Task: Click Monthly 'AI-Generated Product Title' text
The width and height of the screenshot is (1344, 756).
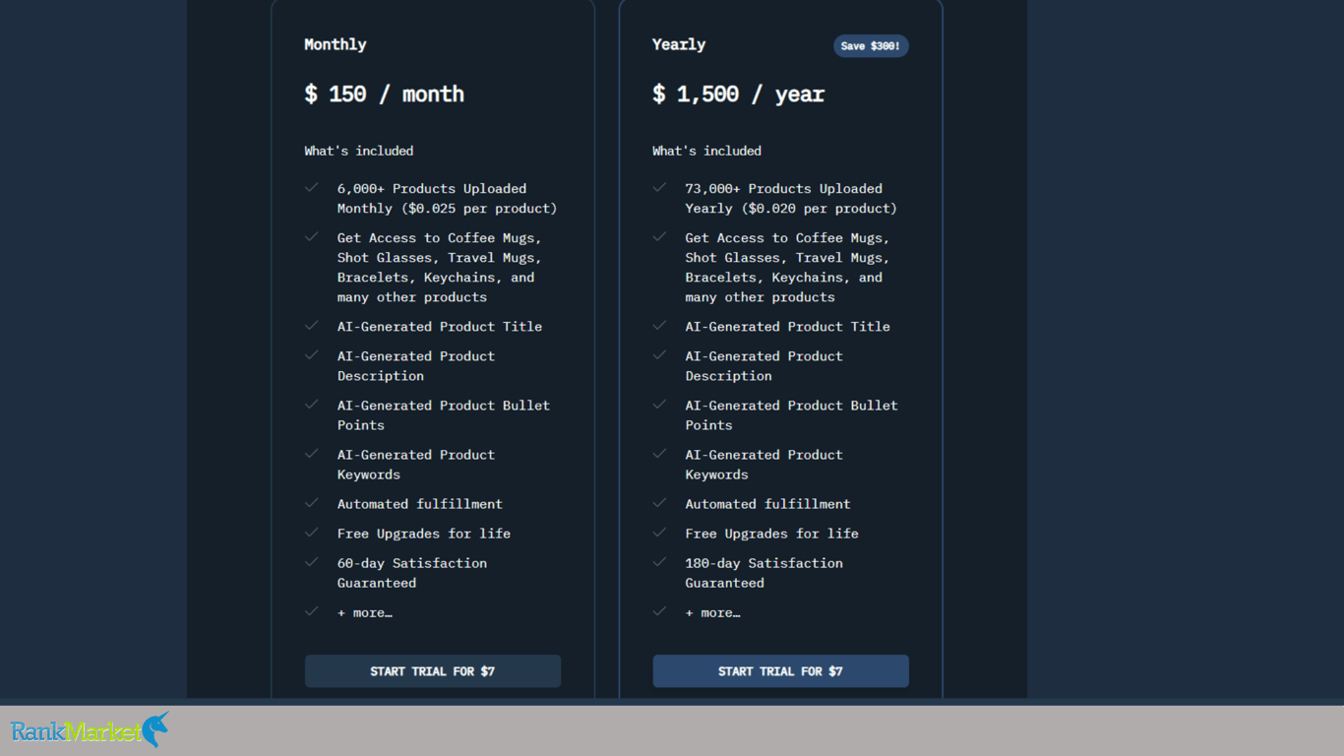Action: click(x=440, y=327)
